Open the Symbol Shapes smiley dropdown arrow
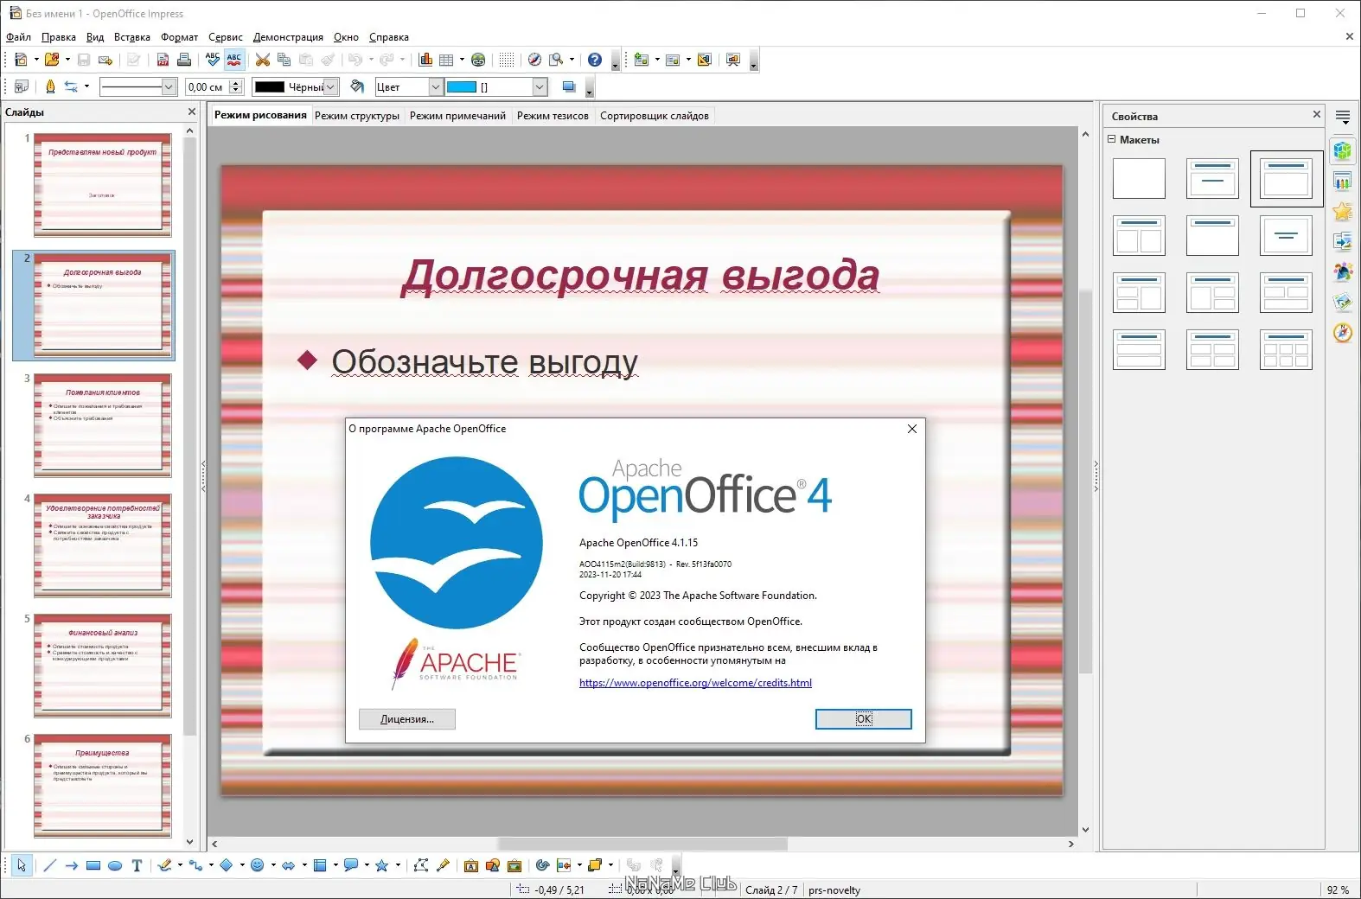This screenshot has height=899, width=1361. pyautogui.click(x=273, y=865)
